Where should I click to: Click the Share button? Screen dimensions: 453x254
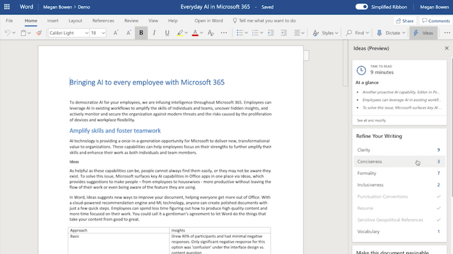coord(404,20)
